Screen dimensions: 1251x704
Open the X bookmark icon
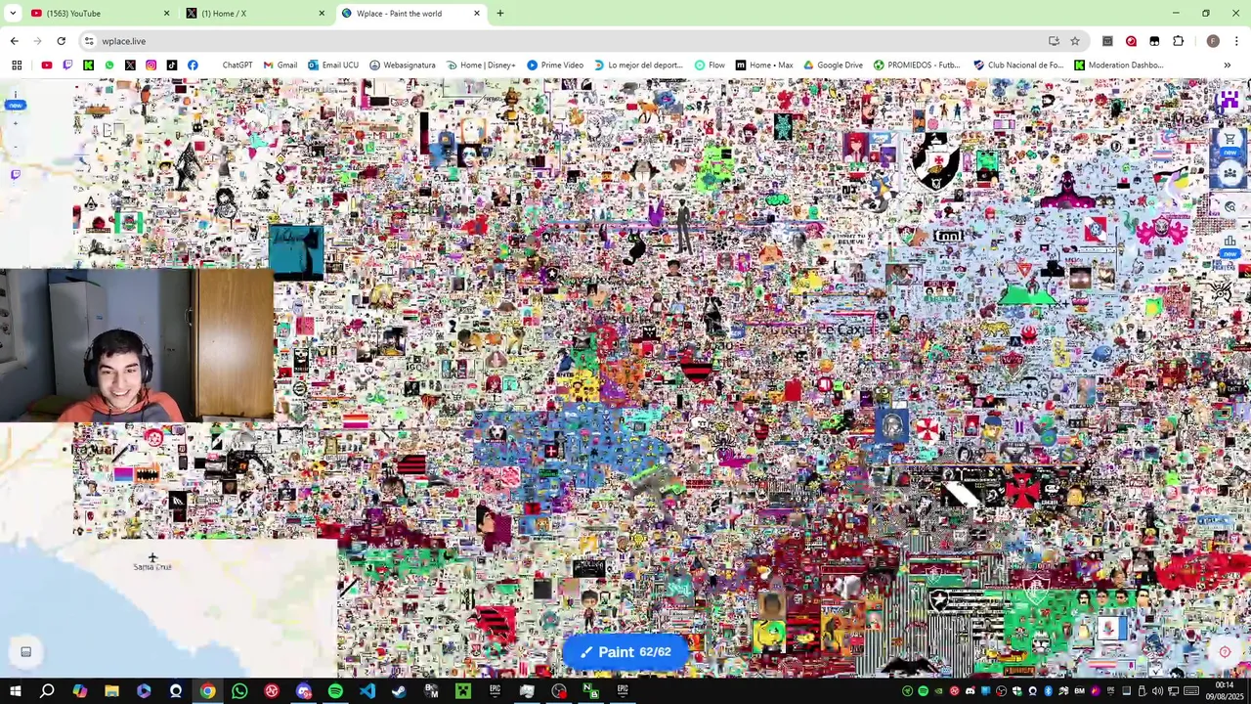pyautogui.click(x=130, y=66)
